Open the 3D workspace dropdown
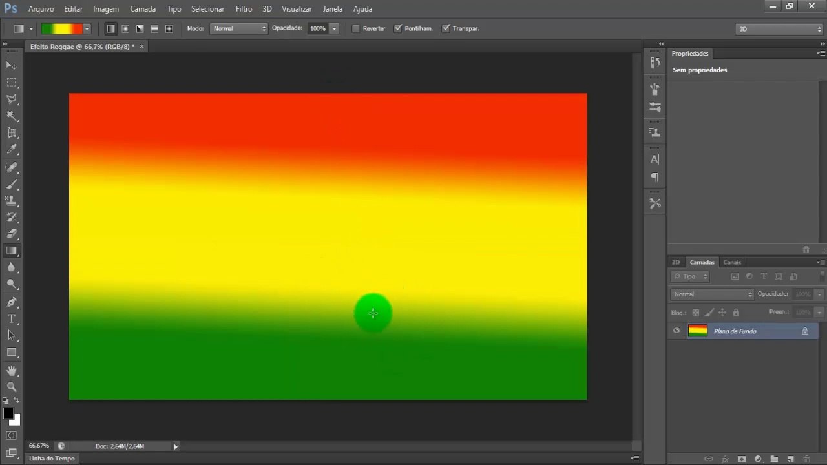The width and height of the screenshot is (827, 465). tap(779, 29)
